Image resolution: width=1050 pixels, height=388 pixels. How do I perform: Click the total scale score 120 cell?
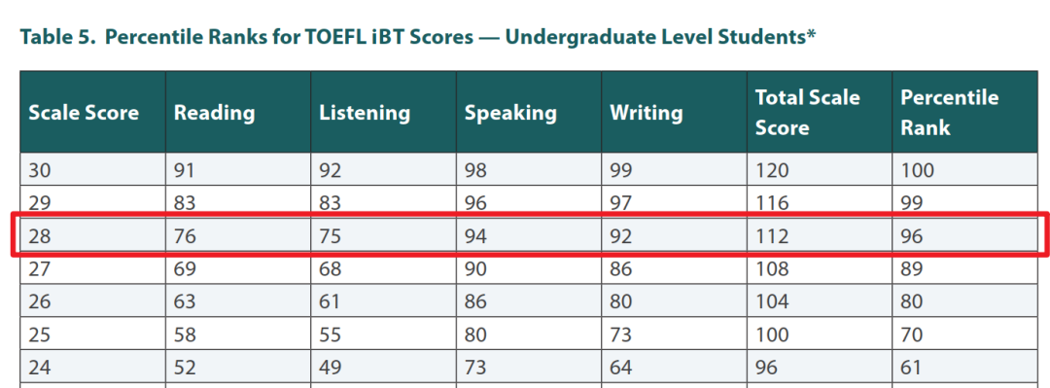point(820,169)
